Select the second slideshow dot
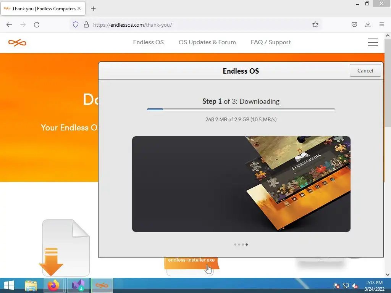 [239, 245]
